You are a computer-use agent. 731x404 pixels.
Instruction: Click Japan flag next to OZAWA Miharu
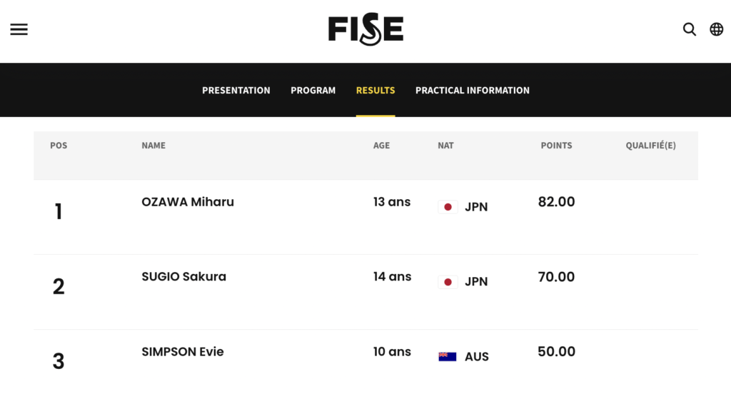coord(448,207)
